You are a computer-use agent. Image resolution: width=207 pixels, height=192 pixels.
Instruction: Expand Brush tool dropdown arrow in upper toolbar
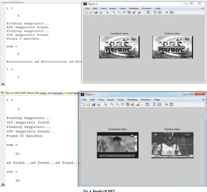[x=143, y=12]
